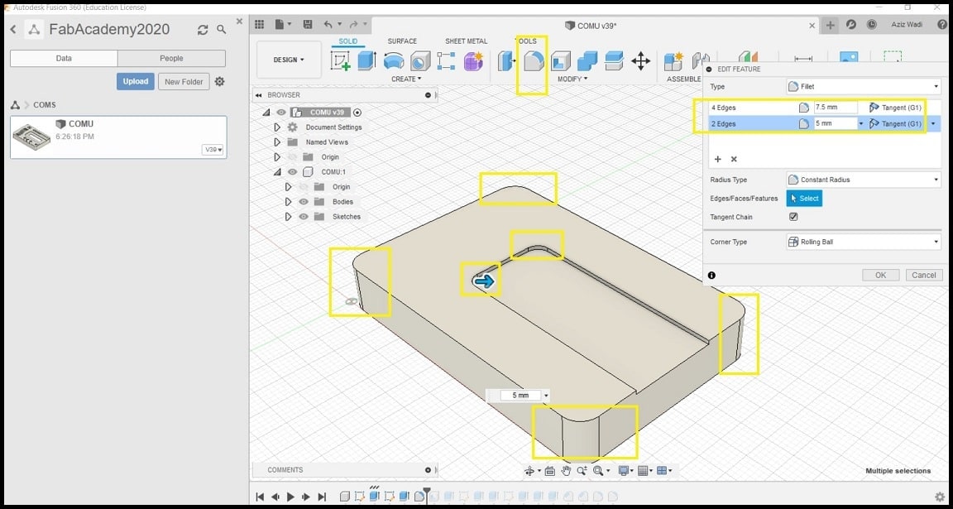
Task: Select the Hole tool icon
Action: click(x=420, y=60)
